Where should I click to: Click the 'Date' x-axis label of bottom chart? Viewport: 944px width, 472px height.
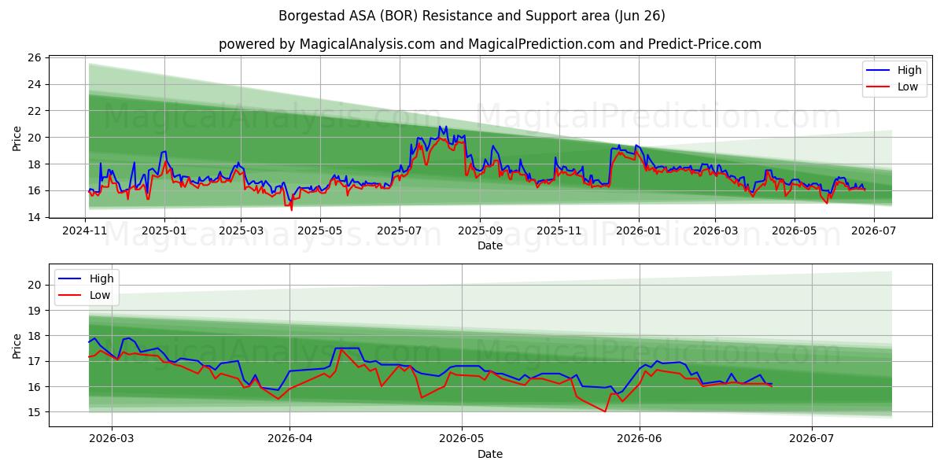pyautogui.click(x=490, y=455)
